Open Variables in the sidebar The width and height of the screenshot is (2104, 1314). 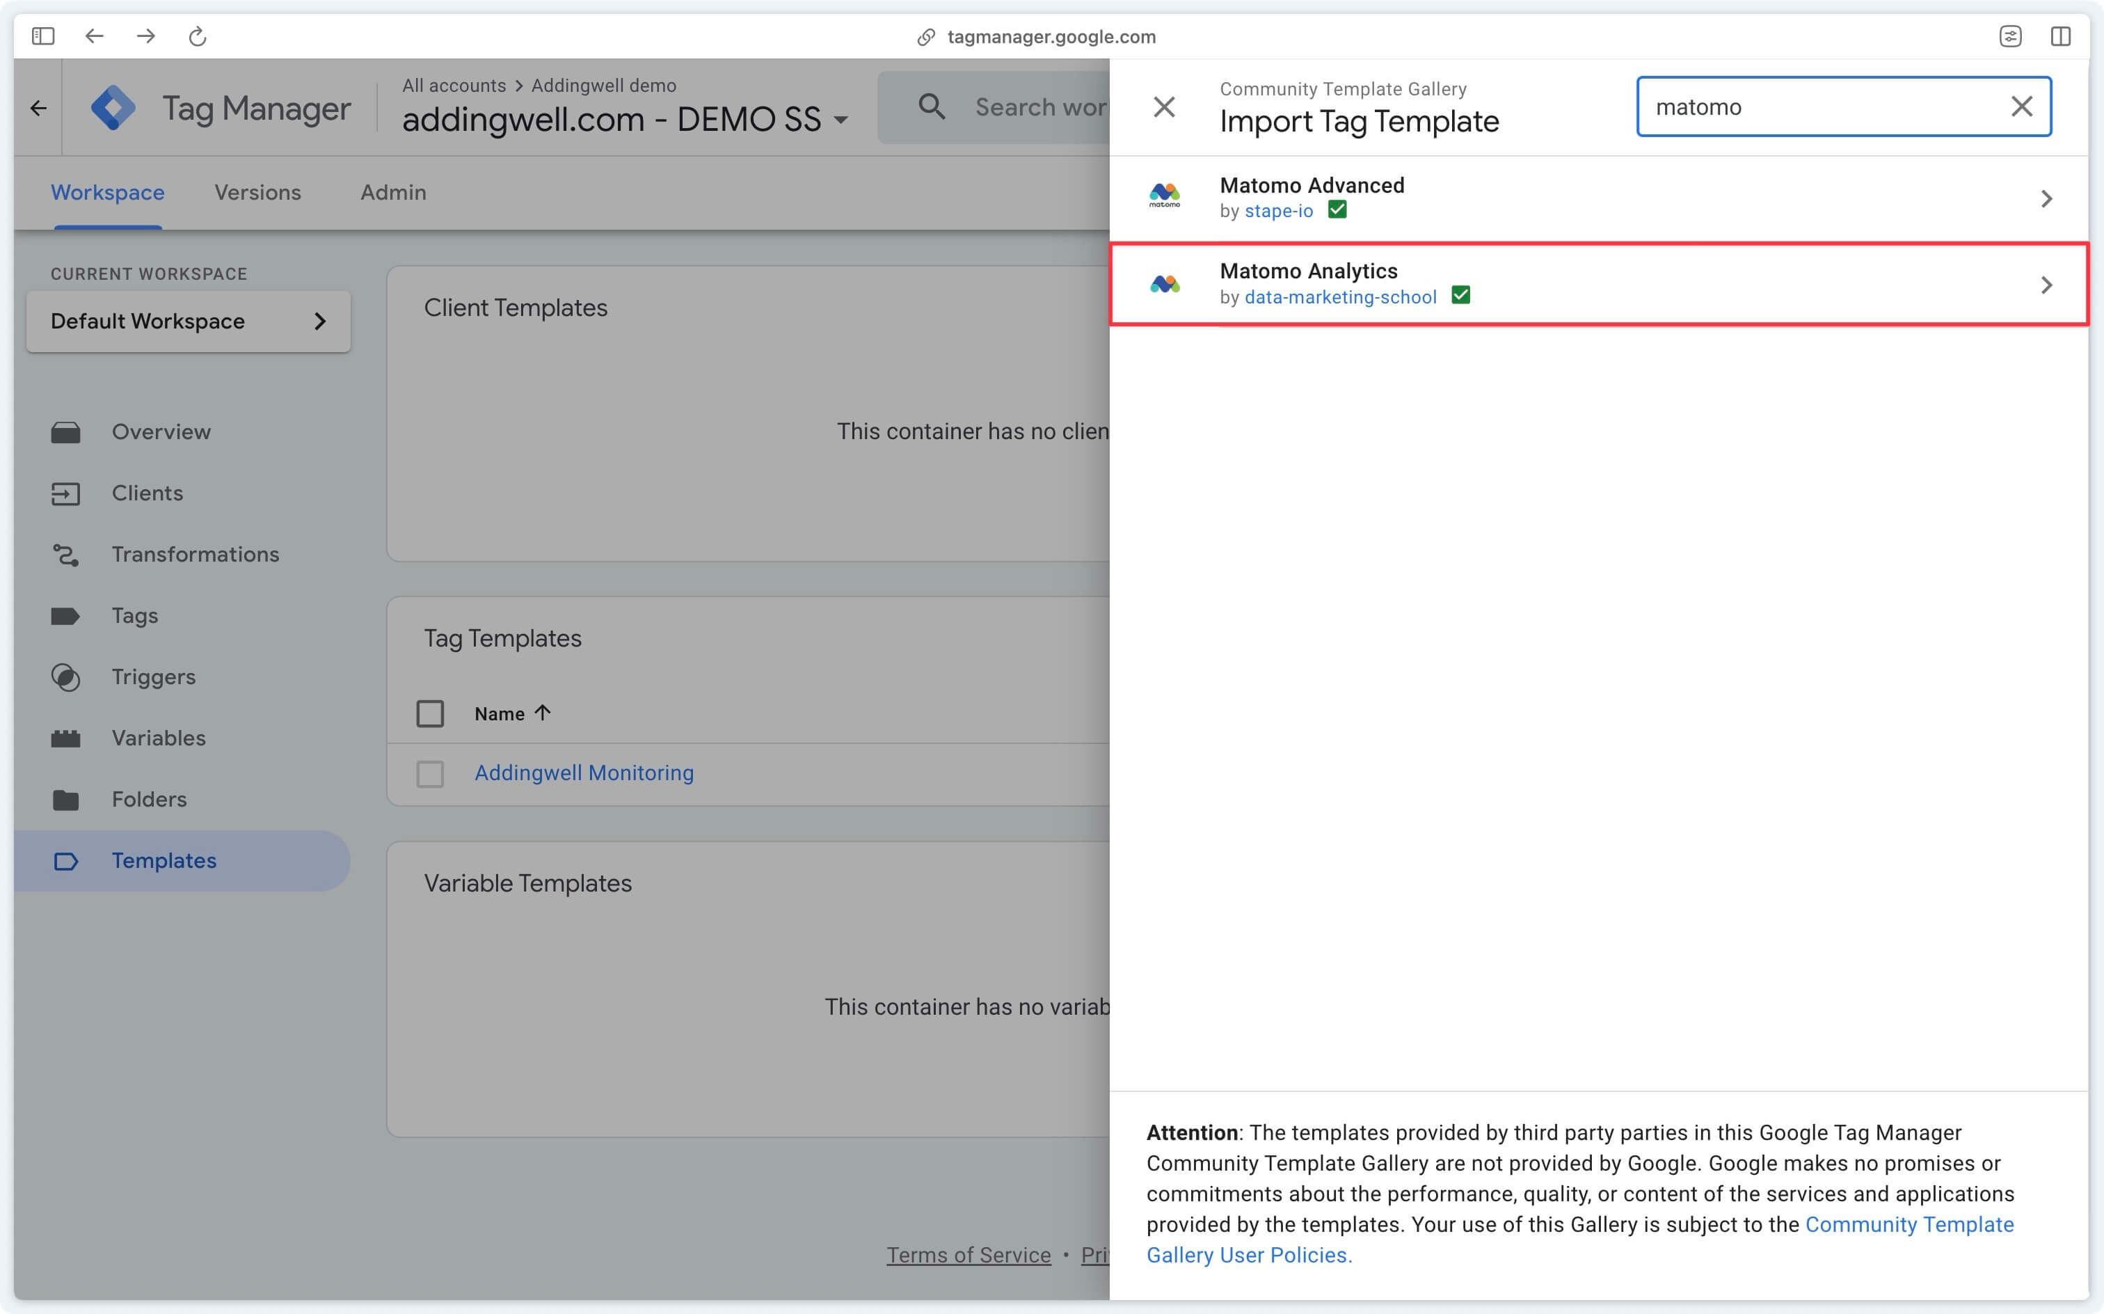[182, 738]
